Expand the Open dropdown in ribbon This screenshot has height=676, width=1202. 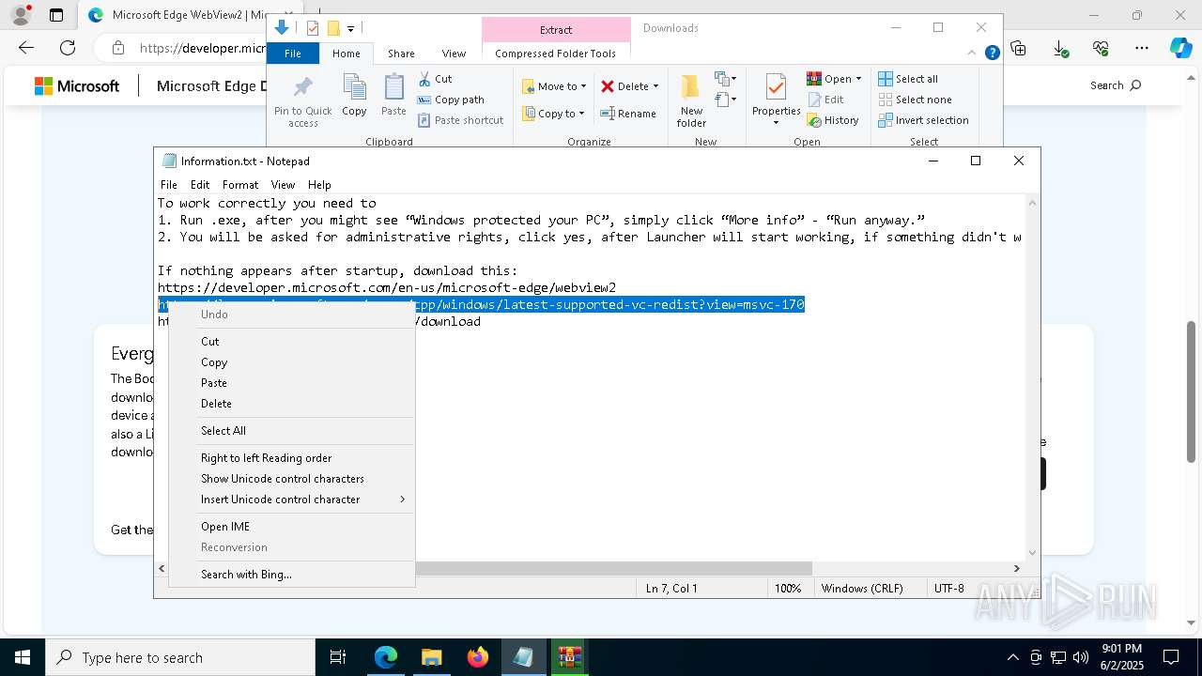tap(858, 79)
